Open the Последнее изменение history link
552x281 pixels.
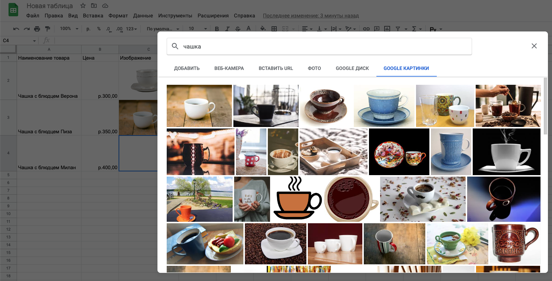310,16
